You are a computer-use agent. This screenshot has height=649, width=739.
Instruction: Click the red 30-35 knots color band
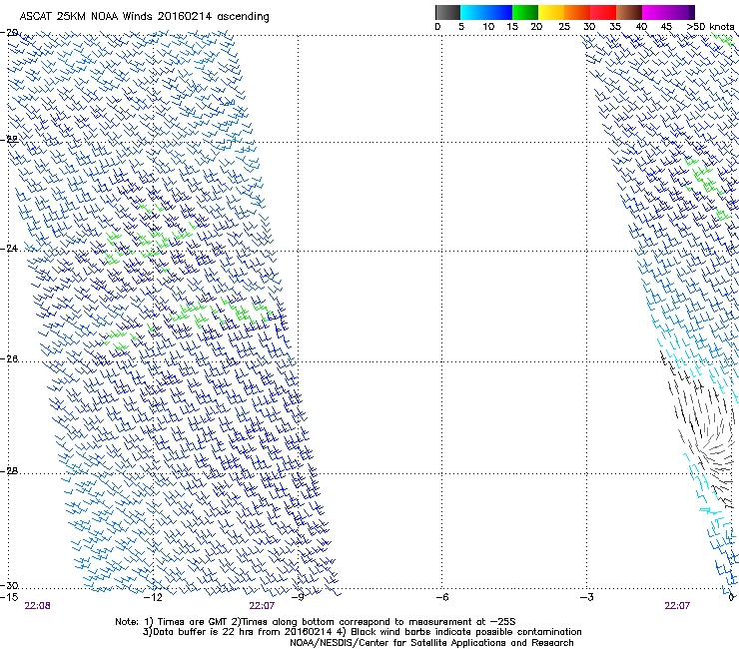click(x=603, y=12)
